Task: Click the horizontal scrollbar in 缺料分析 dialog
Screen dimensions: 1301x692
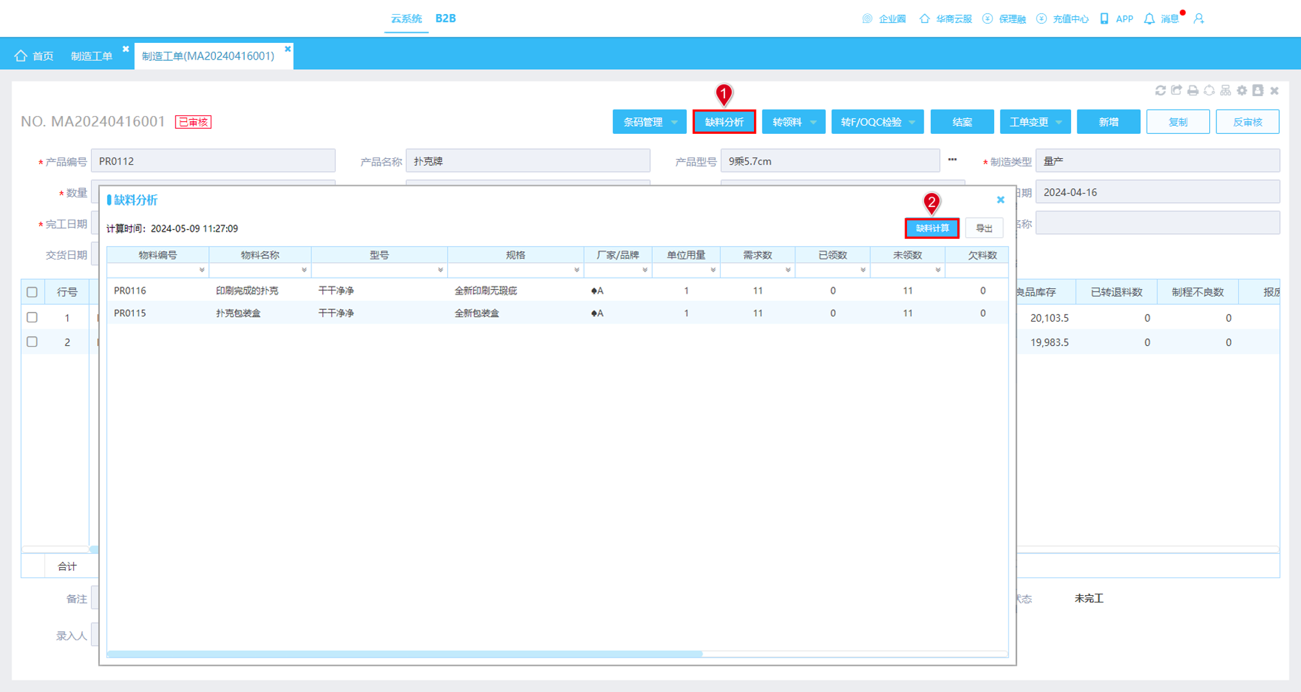Action: (x=405, y=654)
